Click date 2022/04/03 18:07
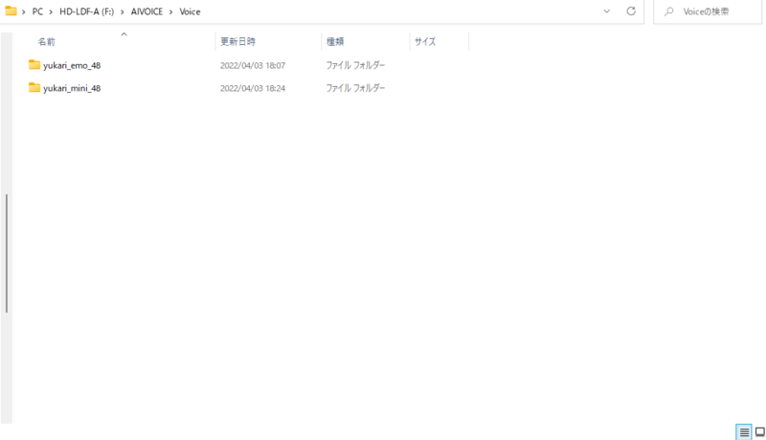The image size is (766, 440). coord(253,65)
